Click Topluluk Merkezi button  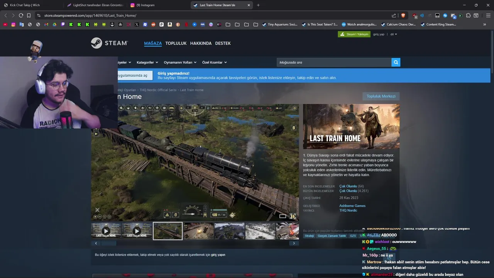click(381, 96)
